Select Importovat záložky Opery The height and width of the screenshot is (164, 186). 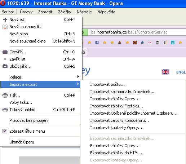[x=133, y=99]
